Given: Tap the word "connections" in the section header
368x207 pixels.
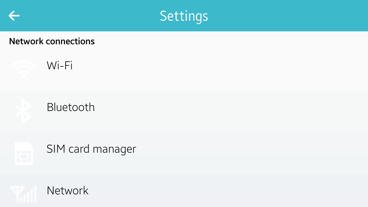Looking at the screenshot, I should [70, 41].
